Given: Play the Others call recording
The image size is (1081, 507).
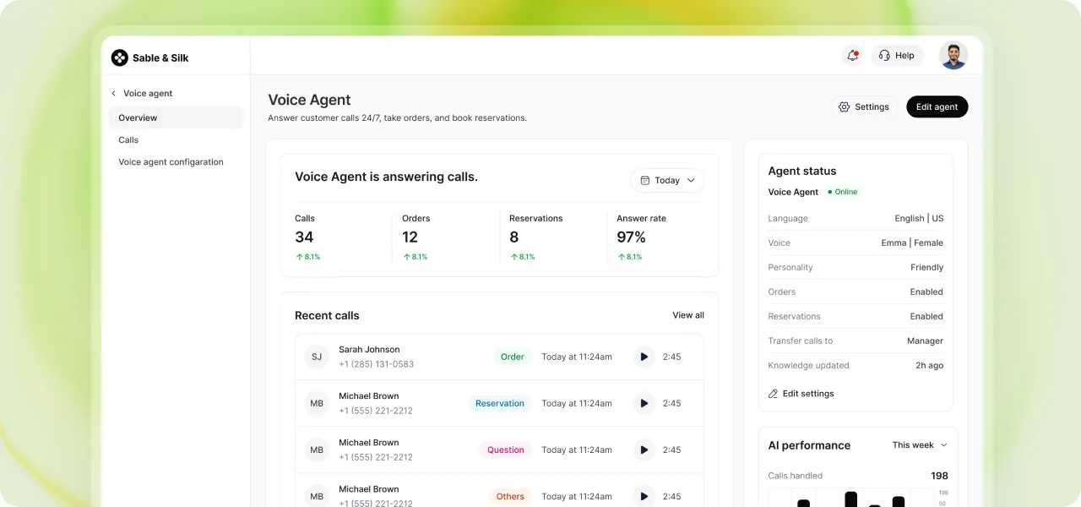Looking at the screenshot, I should pos(644,496).
